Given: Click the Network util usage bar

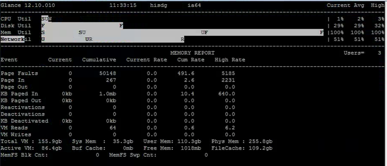Looking at the screenshot, I should click(x=113, y=39).
